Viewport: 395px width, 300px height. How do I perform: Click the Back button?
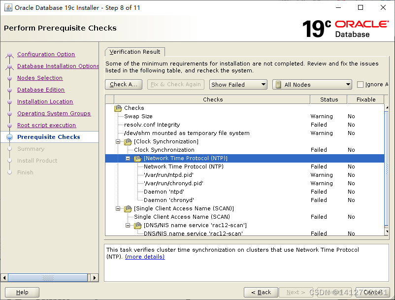pyautogui.click(x=261, y=292)
